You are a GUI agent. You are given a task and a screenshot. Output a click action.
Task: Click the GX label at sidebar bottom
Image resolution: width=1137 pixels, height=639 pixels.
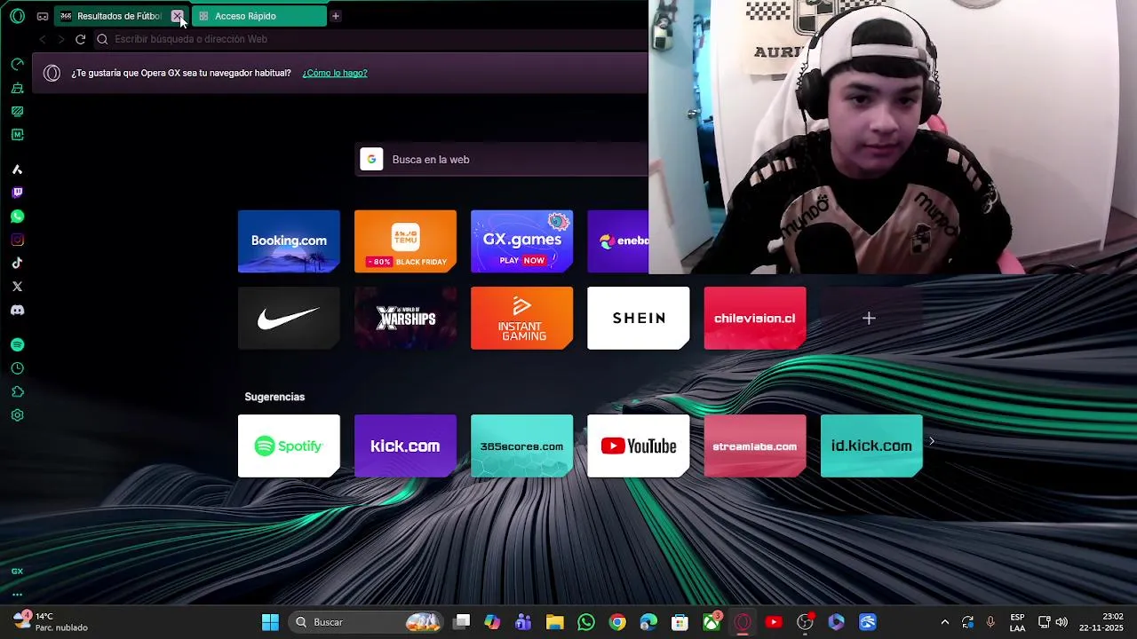(17, 572)
